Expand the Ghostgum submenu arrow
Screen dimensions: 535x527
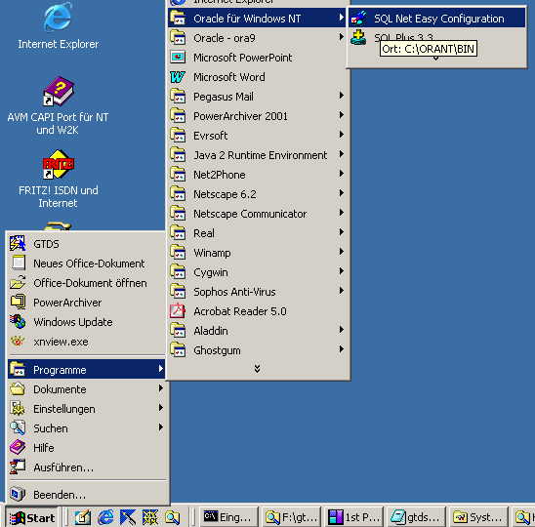pos(341,349)
